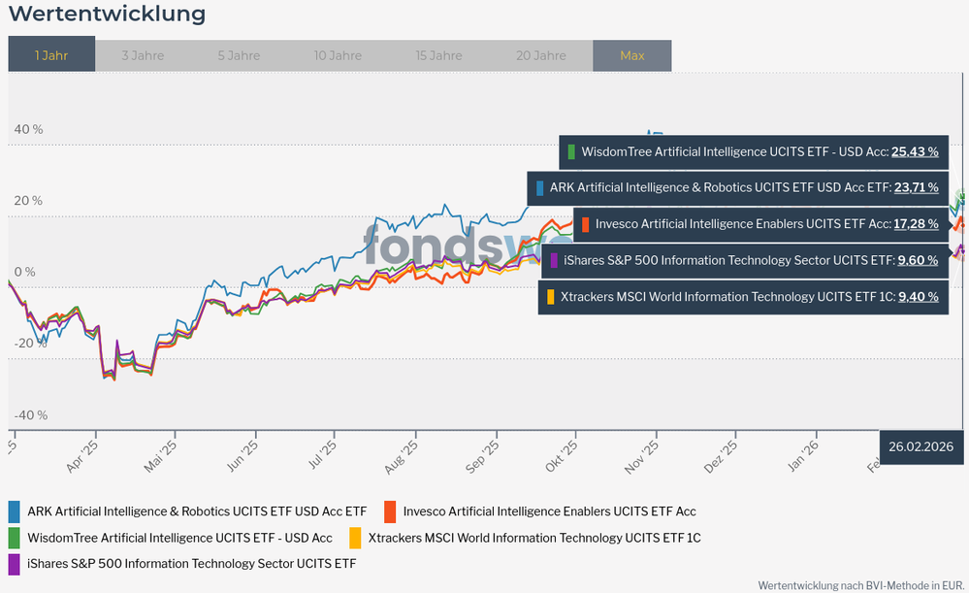Screen dimensions: 969x593
Task: Click the -40 % y-axis label
Action: [30, 415]
